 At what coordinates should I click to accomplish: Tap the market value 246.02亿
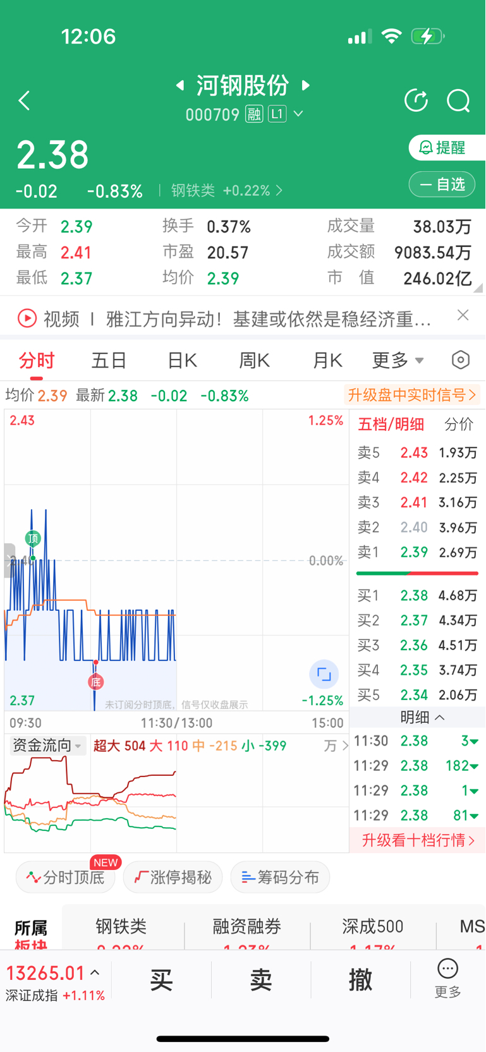point(438,279)
